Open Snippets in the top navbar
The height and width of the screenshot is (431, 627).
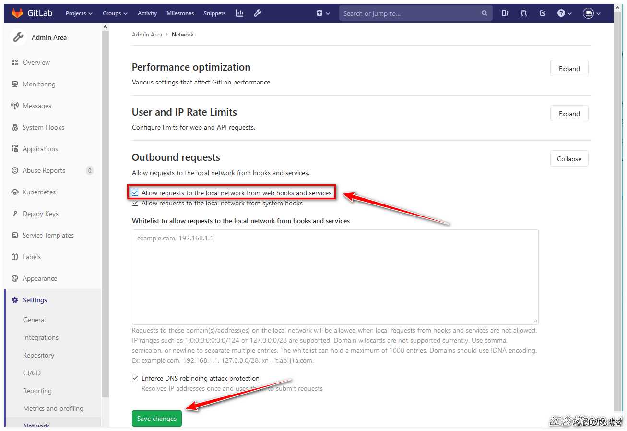pos(214,13)
